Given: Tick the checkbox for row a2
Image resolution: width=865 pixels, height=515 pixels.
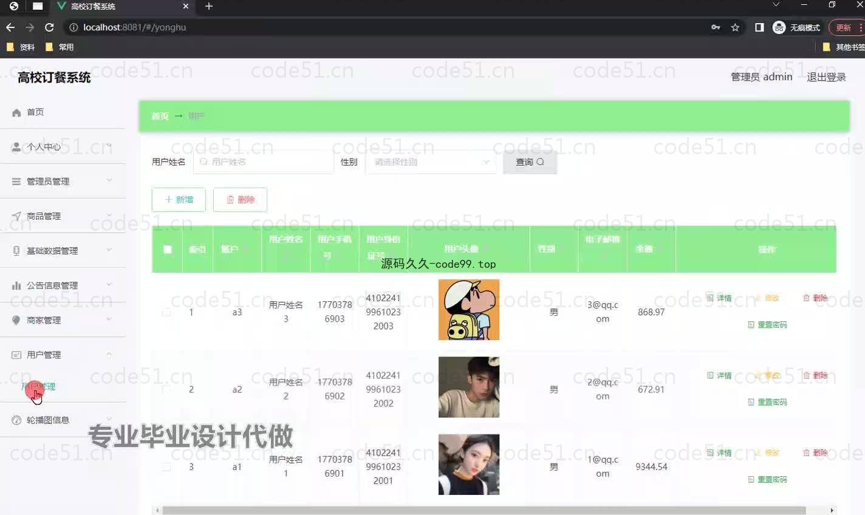Looking at the screenshot, I should [x=166, y=389].
